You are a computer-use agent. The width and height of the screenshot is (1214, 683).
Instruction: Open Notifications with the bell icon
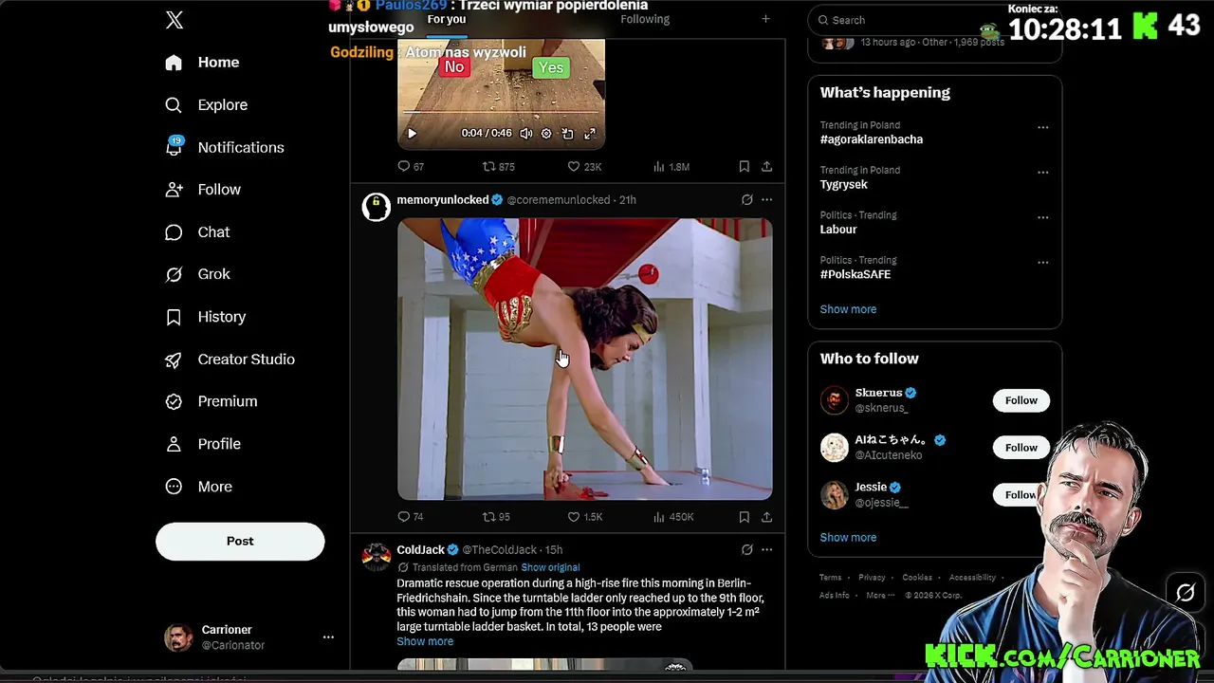pyautogui.click(x=224, y=147)
